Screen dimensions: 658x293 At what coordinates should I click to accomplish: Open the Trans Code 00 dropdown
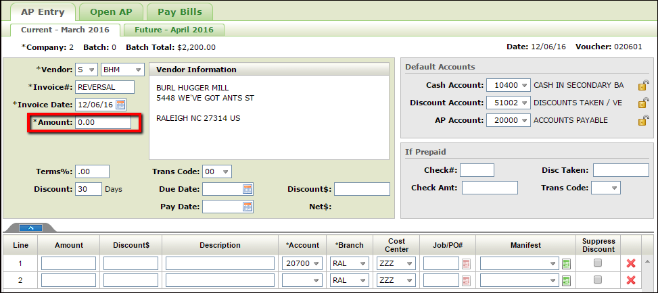click(217, 171)
